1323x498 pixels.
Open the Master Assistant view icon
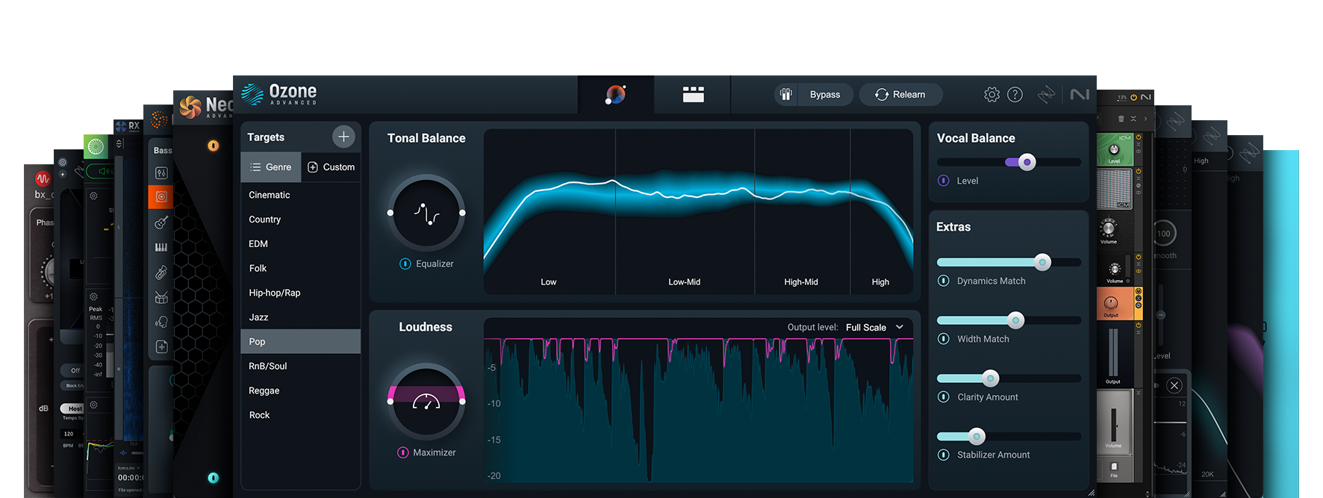pos(615,95)
